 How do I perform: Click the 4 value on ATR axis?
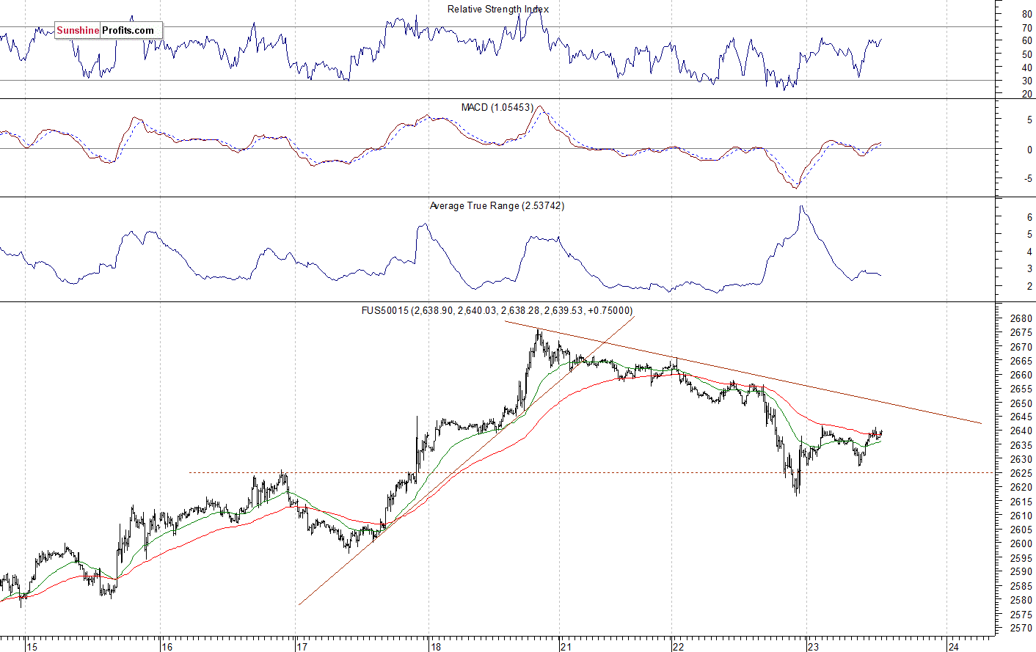1029,252
